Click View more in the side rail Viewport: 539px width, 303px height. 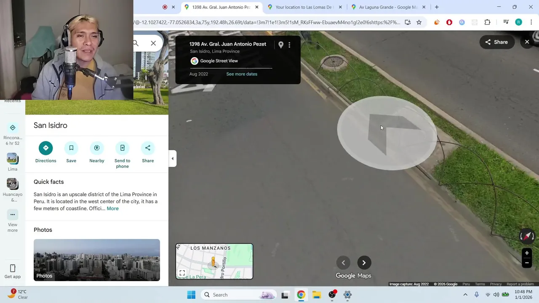tap(13, 221)
